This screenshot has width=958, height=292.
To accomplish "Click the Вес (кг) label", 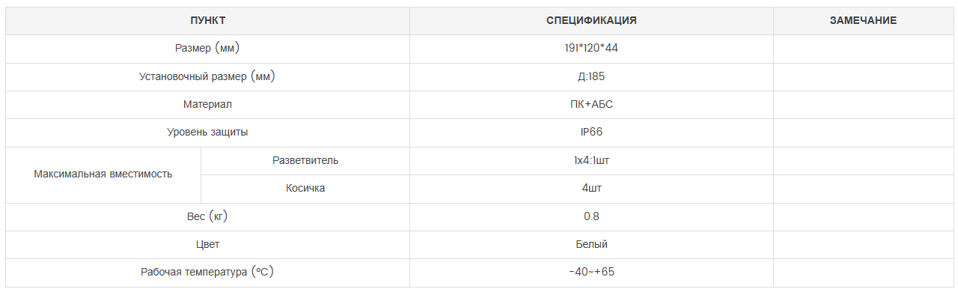I will point(207,216).
